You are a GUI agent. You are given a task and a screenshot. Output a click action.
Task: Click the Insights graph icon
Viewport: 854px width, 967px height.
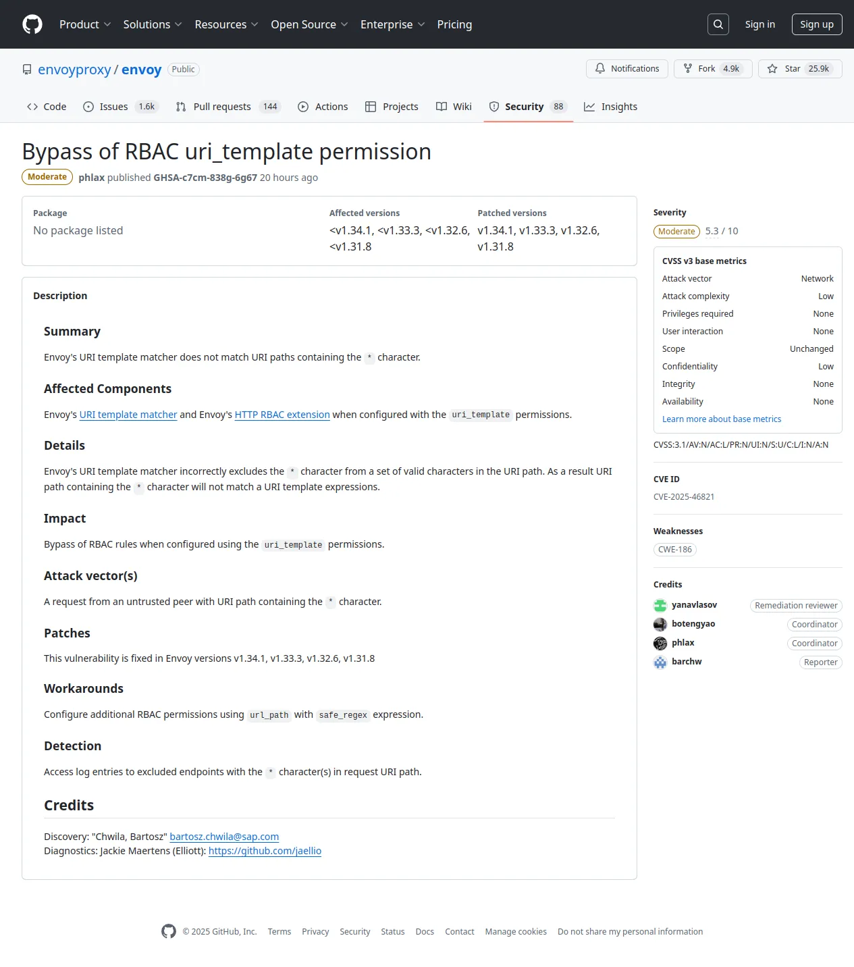click(x=589, y=107)
